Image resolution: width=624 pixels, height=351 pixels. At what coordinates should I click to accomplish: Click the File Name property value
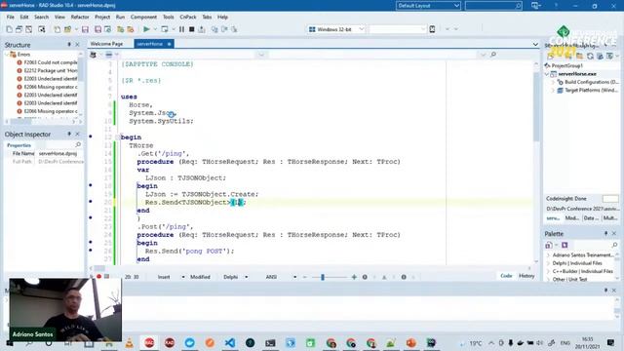click(x=59, y=154)
